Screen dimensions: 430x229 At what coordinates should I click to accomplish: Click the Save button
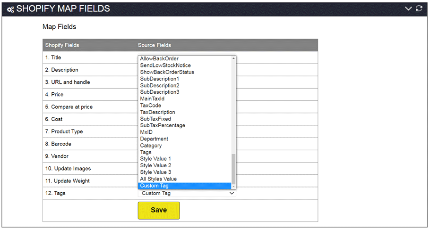(x=159, y=211)
